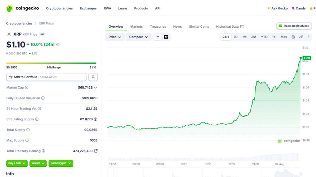Viewport: 316px width, 177px height.
Task: Select 1M time range
Action: (x=244, y=37)
